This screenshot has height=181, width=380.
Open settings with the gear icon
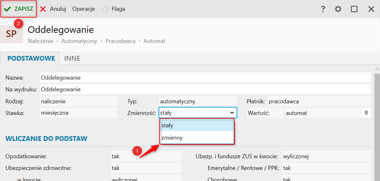(338, 9)
